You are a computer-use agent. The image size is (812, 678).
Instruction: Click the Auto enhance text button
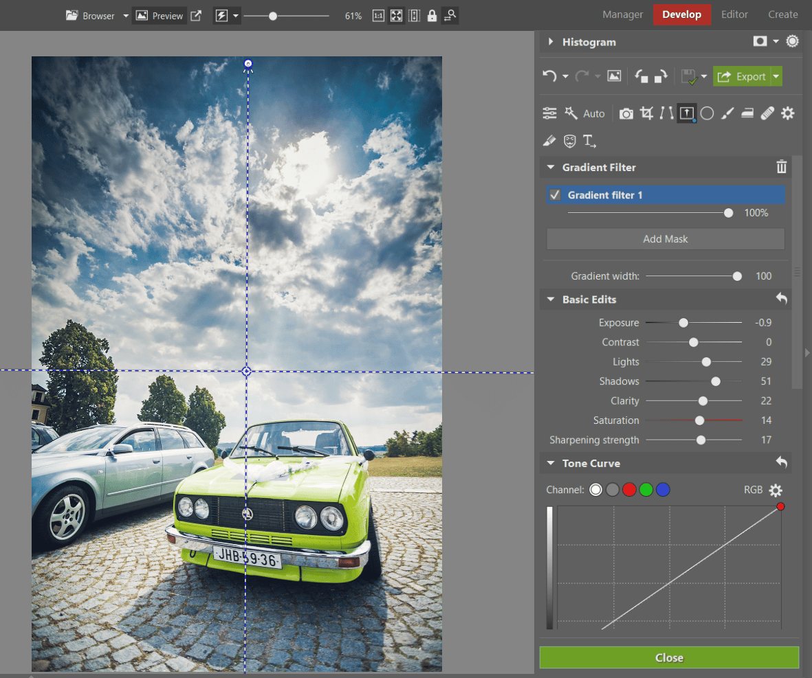[x=593, y=113]
